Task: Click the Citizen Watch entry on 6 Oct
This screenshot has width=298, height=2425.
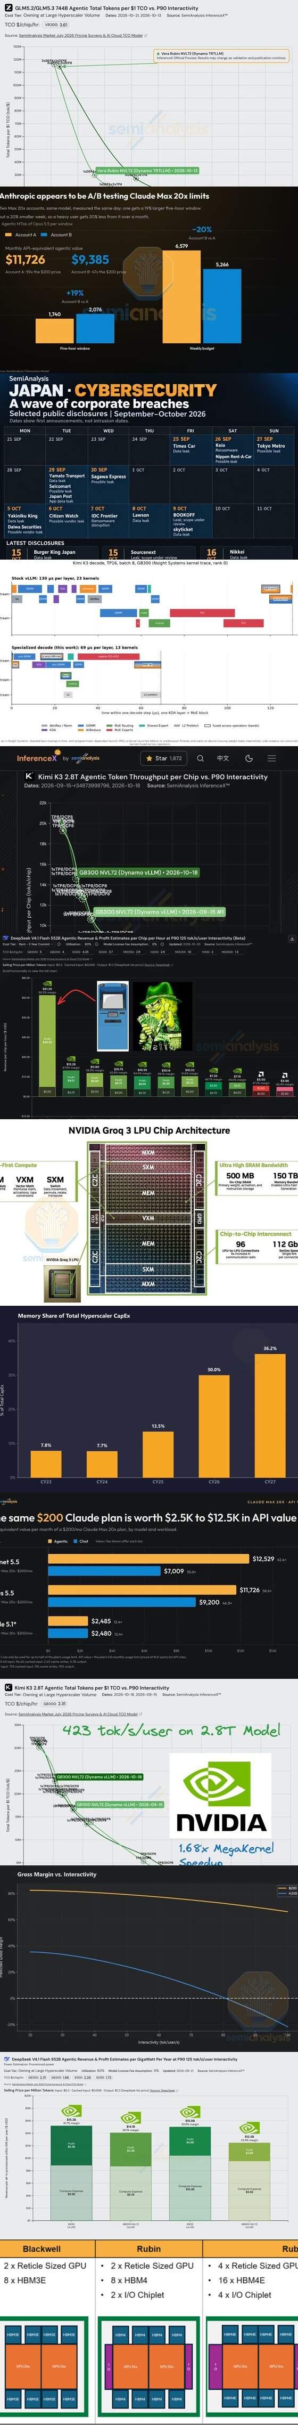Action: (x=64, y=515)
